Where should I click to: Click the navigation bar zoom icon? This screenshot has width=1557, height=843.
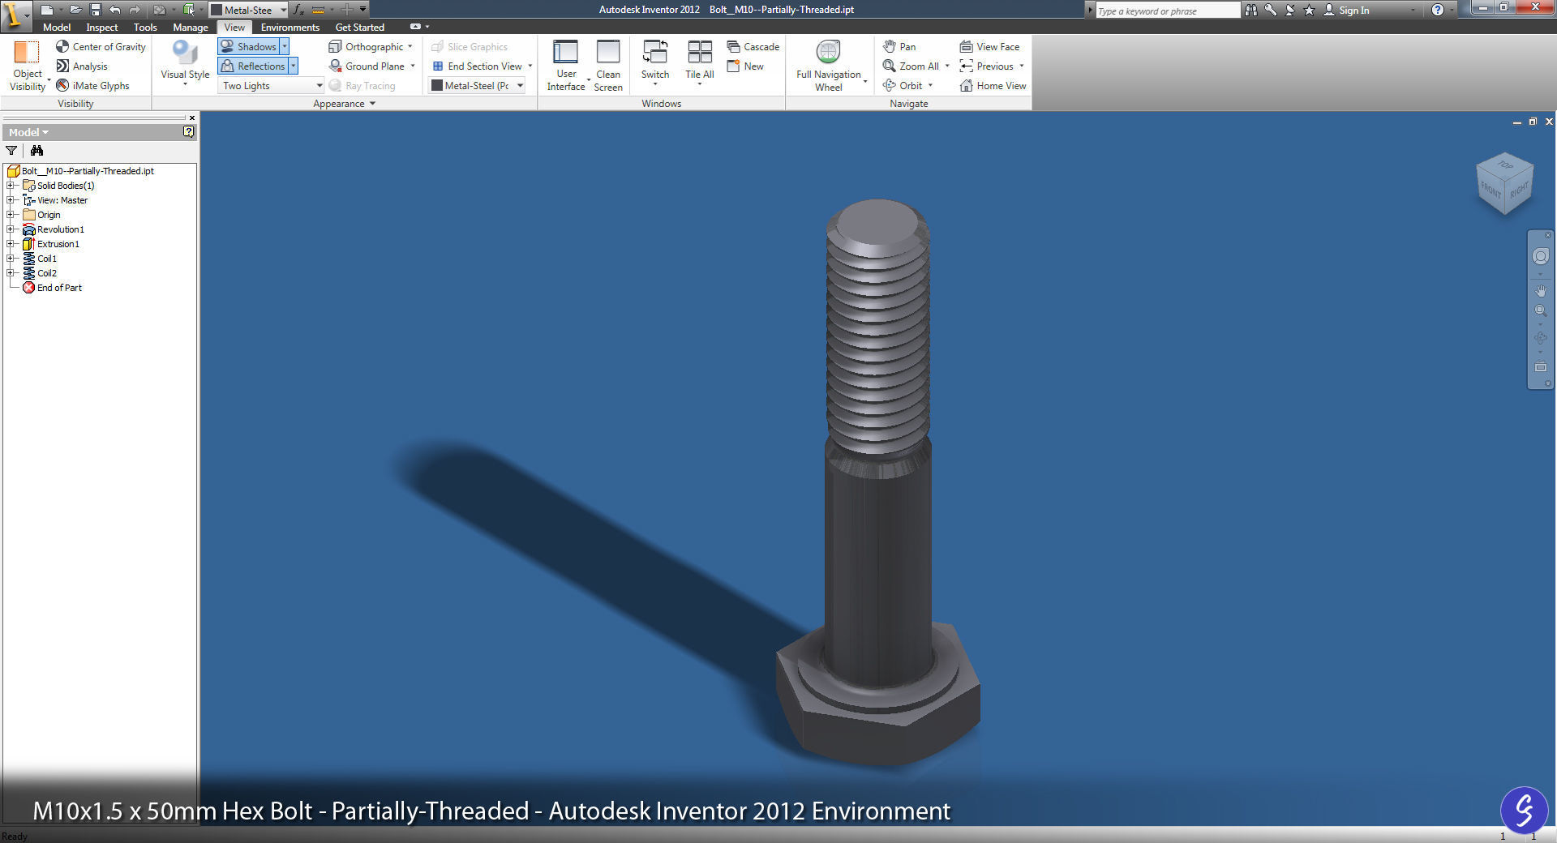1540,310
